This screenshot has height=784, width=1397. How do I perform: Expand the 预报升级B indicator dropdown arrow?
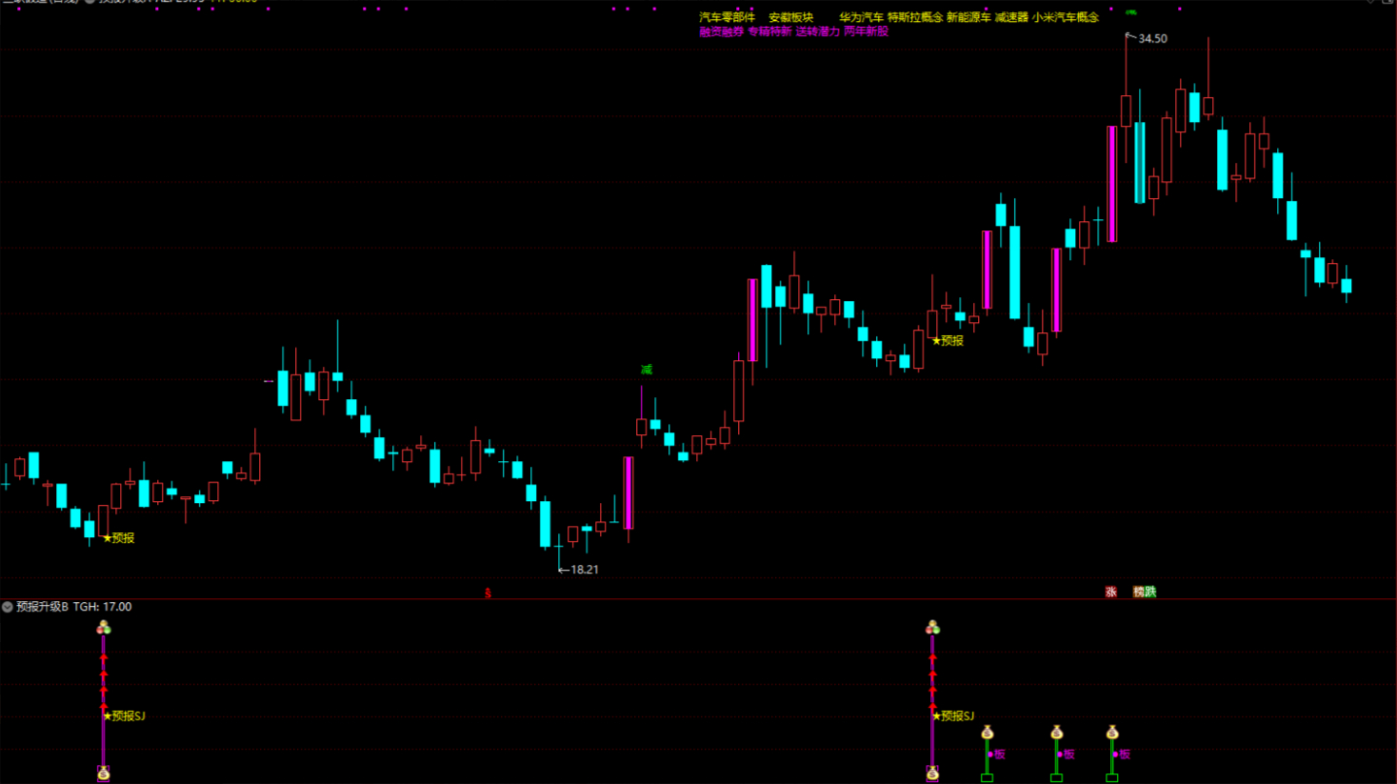8,607
